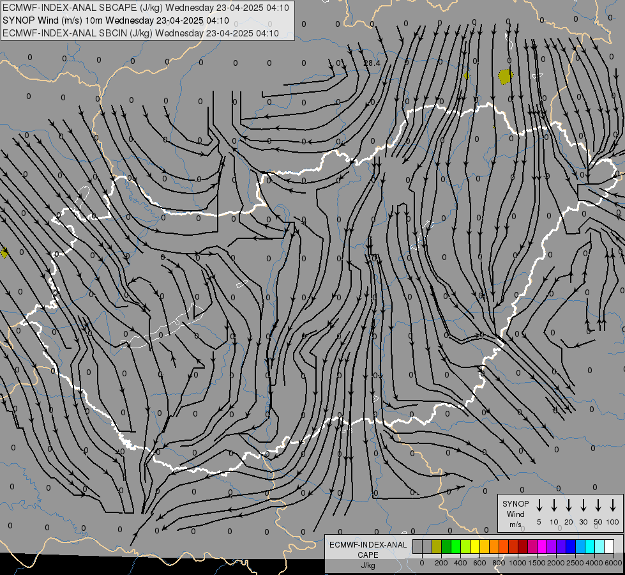The height and width of the screenshot is (575, 625).
Task: Click the m/s unit in wind legend
Action: 515,525
